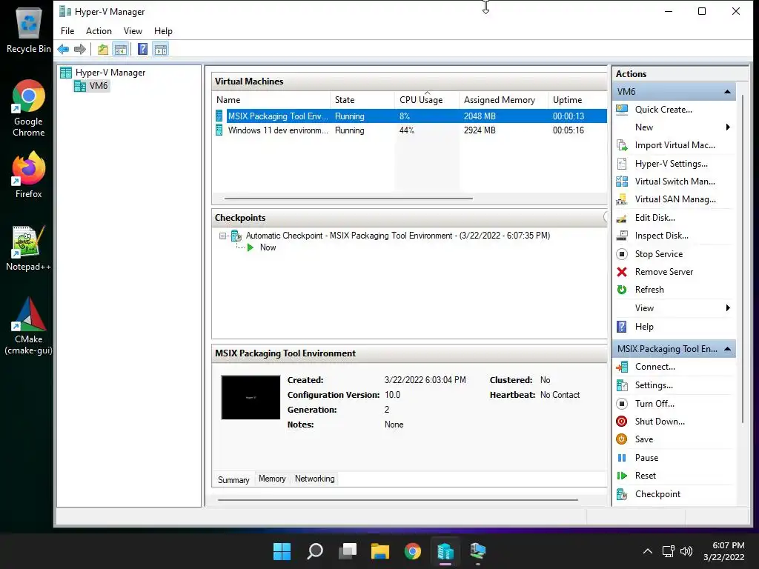Screen dimensions: 759x569
Task: Click the Actions pane vertical scrollbar
Action: click(x=743, y=260)
